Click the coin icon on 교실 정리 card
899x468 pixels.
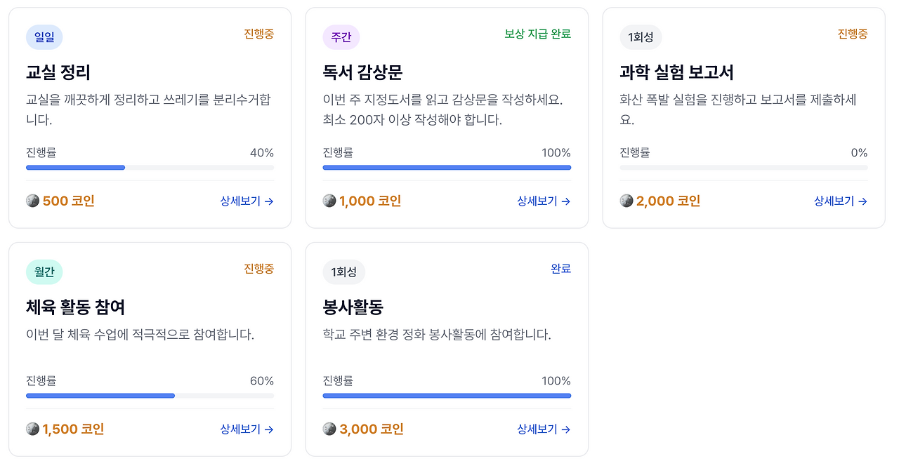point(32,201)
